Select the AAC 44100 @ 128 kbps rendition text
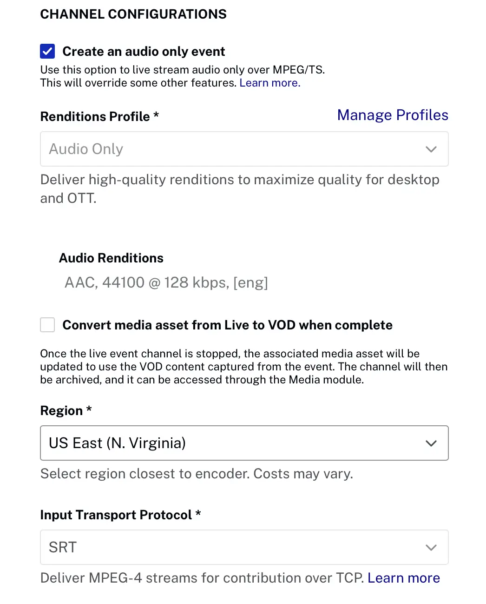 pos(166,282)
